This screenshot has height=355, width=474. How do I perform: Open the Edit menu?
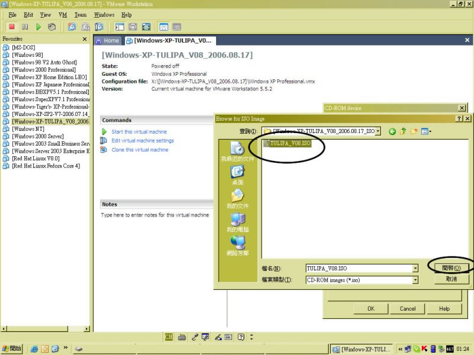28,15
